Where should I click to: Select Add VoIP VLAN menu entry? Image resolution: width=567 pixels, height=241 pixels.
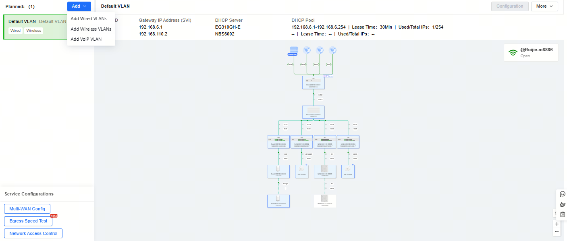(x=86, y=39)
